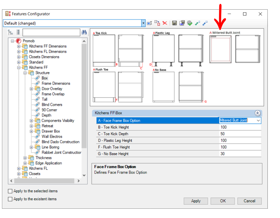Click the Apply button

(196, 201)
